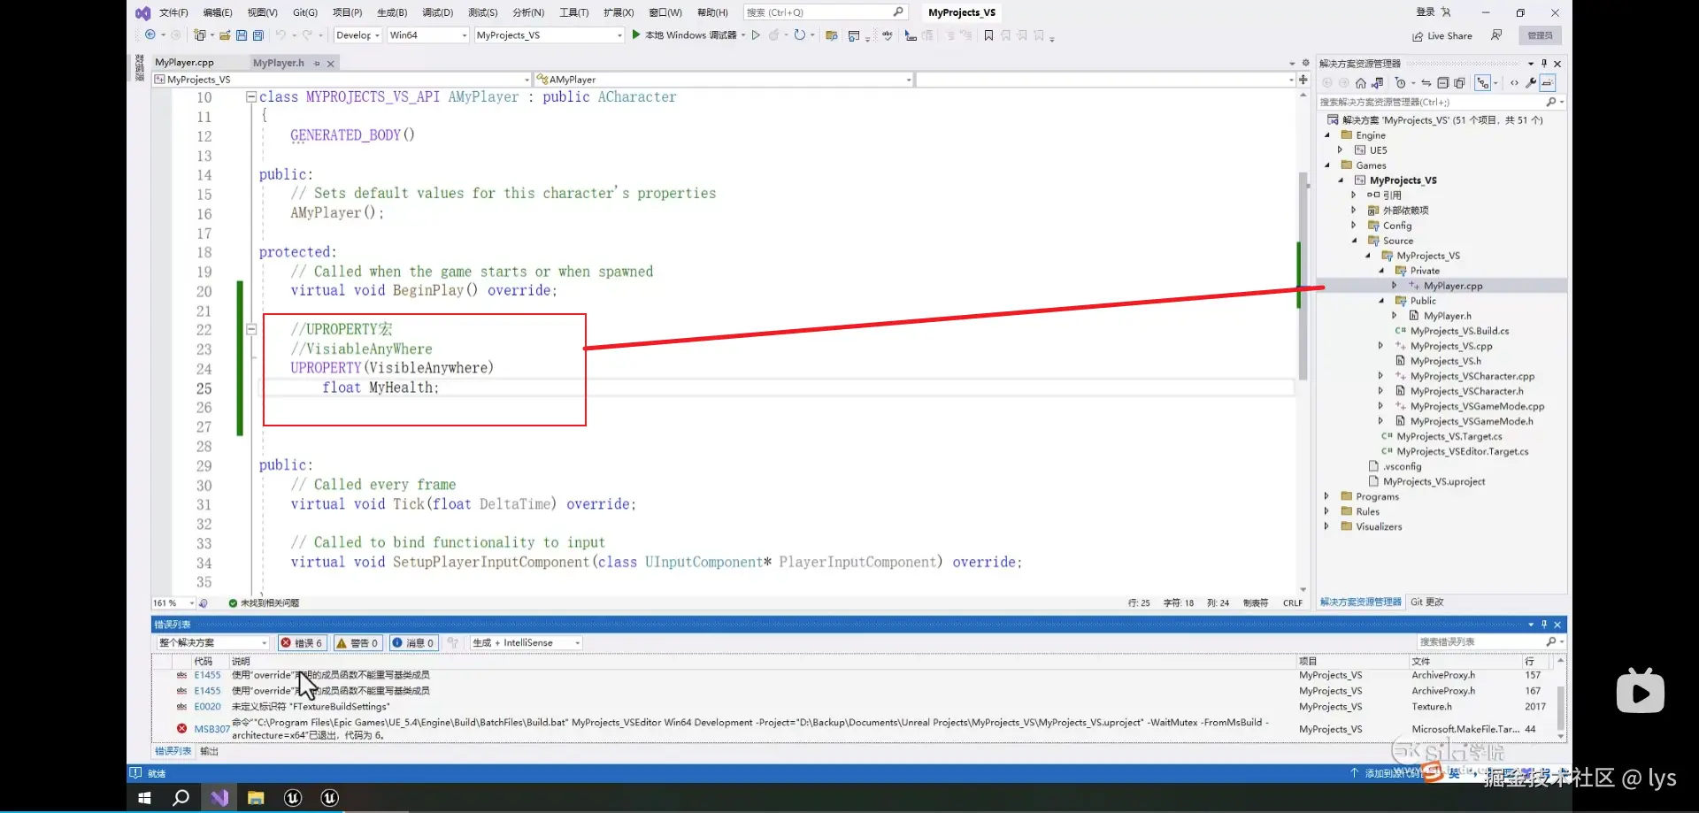Click Show All Files icon in Solution Explorer

point(1459,83)
